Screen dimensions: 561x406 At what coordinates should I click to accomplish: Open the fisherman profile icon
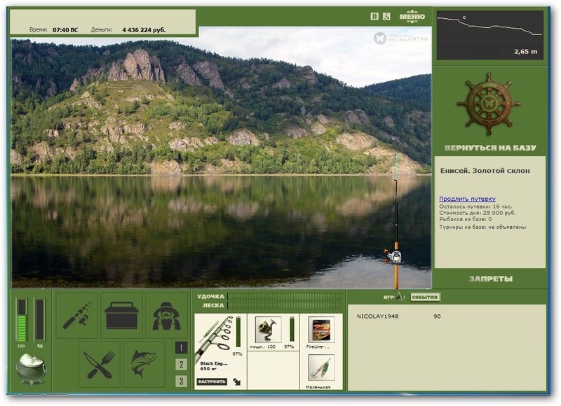(166, 315)
